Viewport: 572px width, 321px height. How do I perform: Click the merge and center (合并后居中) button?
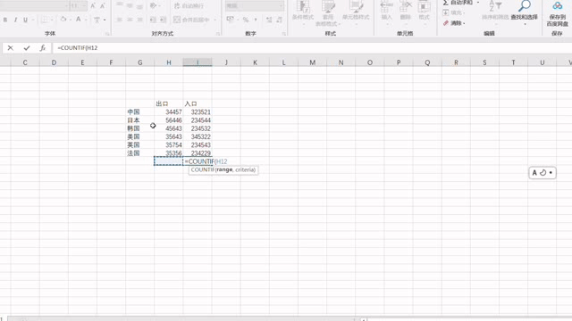192,20
